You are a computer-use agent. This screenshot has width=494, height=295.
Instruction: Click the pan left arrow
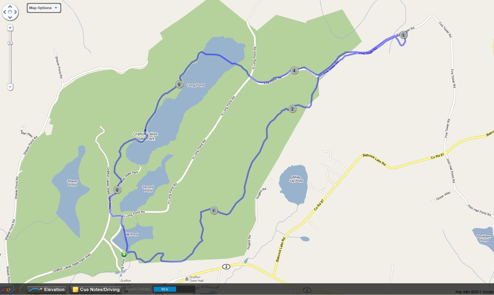pos(5,12)
